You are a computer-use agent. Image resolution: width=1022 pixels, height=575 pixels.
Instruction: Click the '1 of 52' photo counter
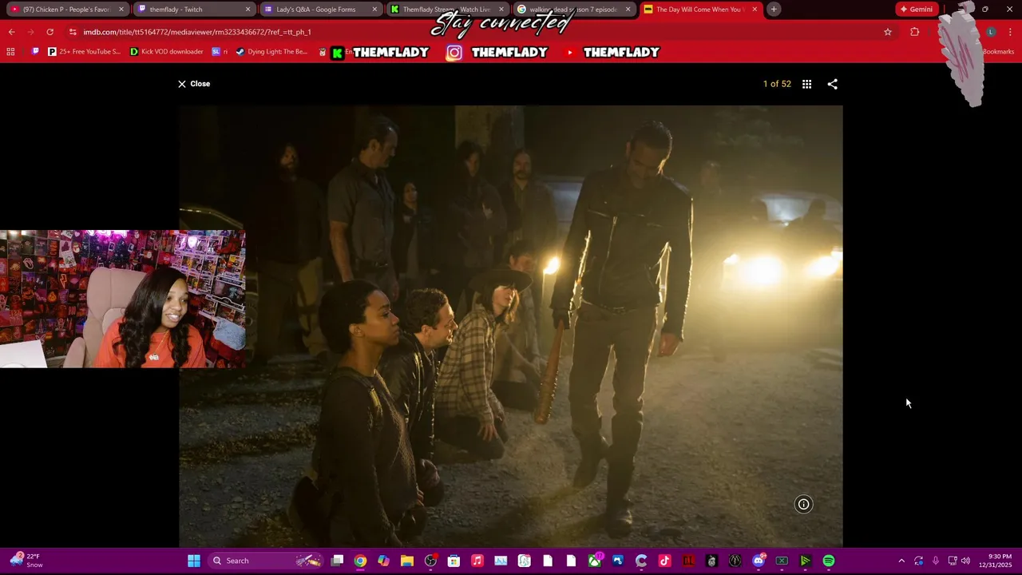[777, 84]
